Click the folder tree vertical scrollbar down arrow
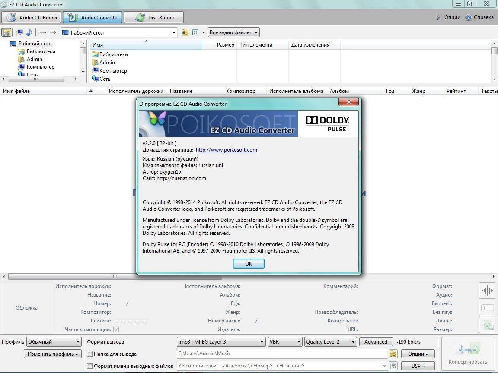 coord(83,72)
